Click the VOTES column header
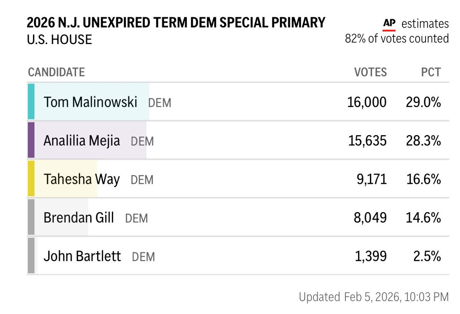The image size is (460, 314). [x=370, y=72]
